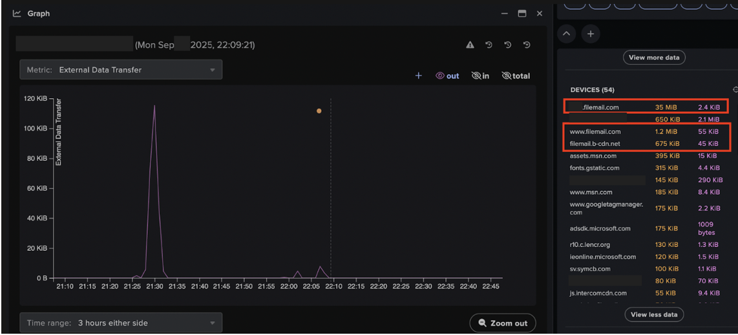Click the 290 KiB value
Image resolution: width=738 pixels, height=335 pixels.
coord(710,180)
